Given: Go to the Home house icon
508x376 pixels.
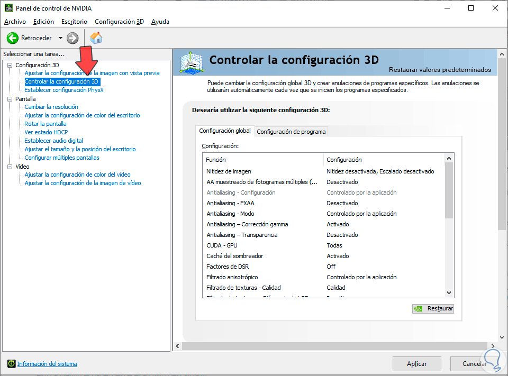Looking at the screenshot, I should click(96, 38).
